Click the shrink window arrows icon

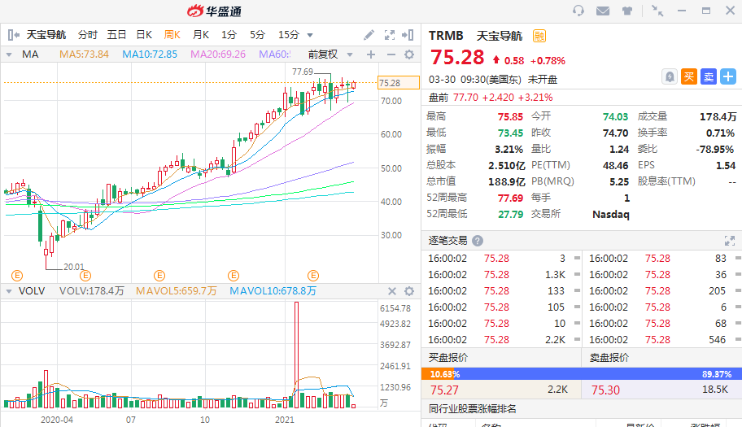657,11
